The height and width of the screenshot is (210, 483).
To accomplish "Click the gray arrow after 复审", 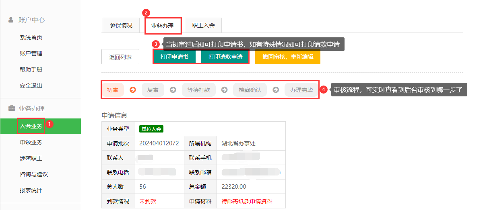I will coord(173,90).
